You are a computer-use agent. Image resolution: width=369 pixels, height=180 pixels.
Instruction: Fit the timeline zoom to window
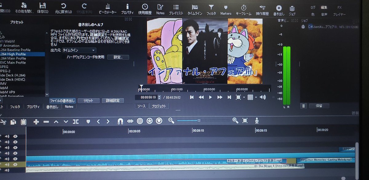(x=245, y=121)
